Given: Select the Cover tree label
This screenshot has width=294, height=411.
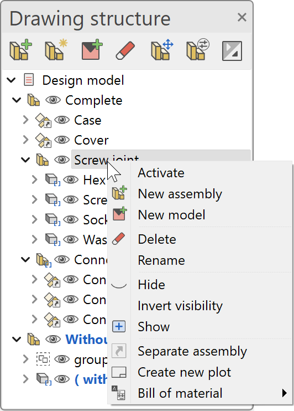Looking at the screenshot, I should [x=91, y=140].
